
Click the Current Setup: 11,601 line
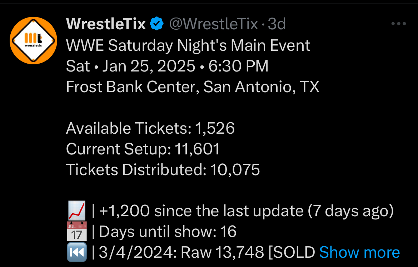point(143,149)
